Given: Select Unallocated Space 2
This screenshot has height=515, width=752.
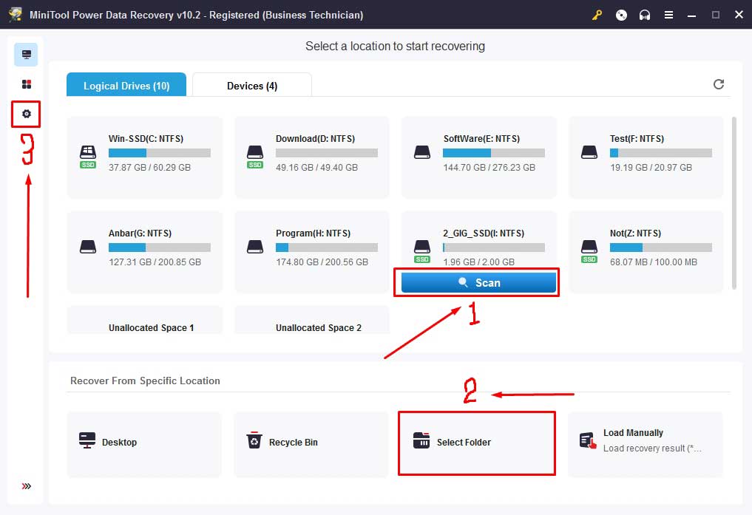Looking at the screenshot, I should point(312,320).
